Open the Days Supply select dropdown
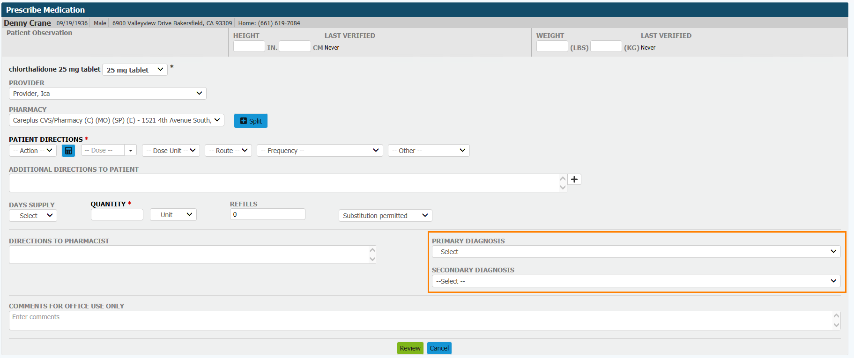This screenshot has width=854, height=358. point(33,216)
